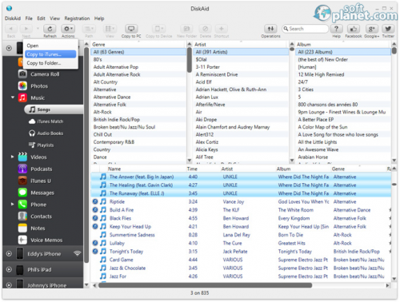Collapse the first device at top

click(x=9, y=49)
